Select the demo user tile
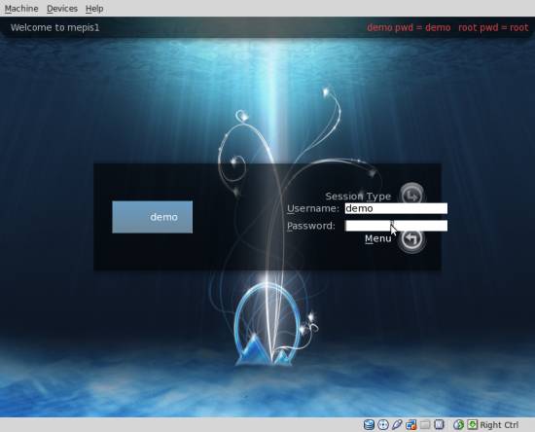This screenshot has height=432, width=535. click(x=152, y=217)
